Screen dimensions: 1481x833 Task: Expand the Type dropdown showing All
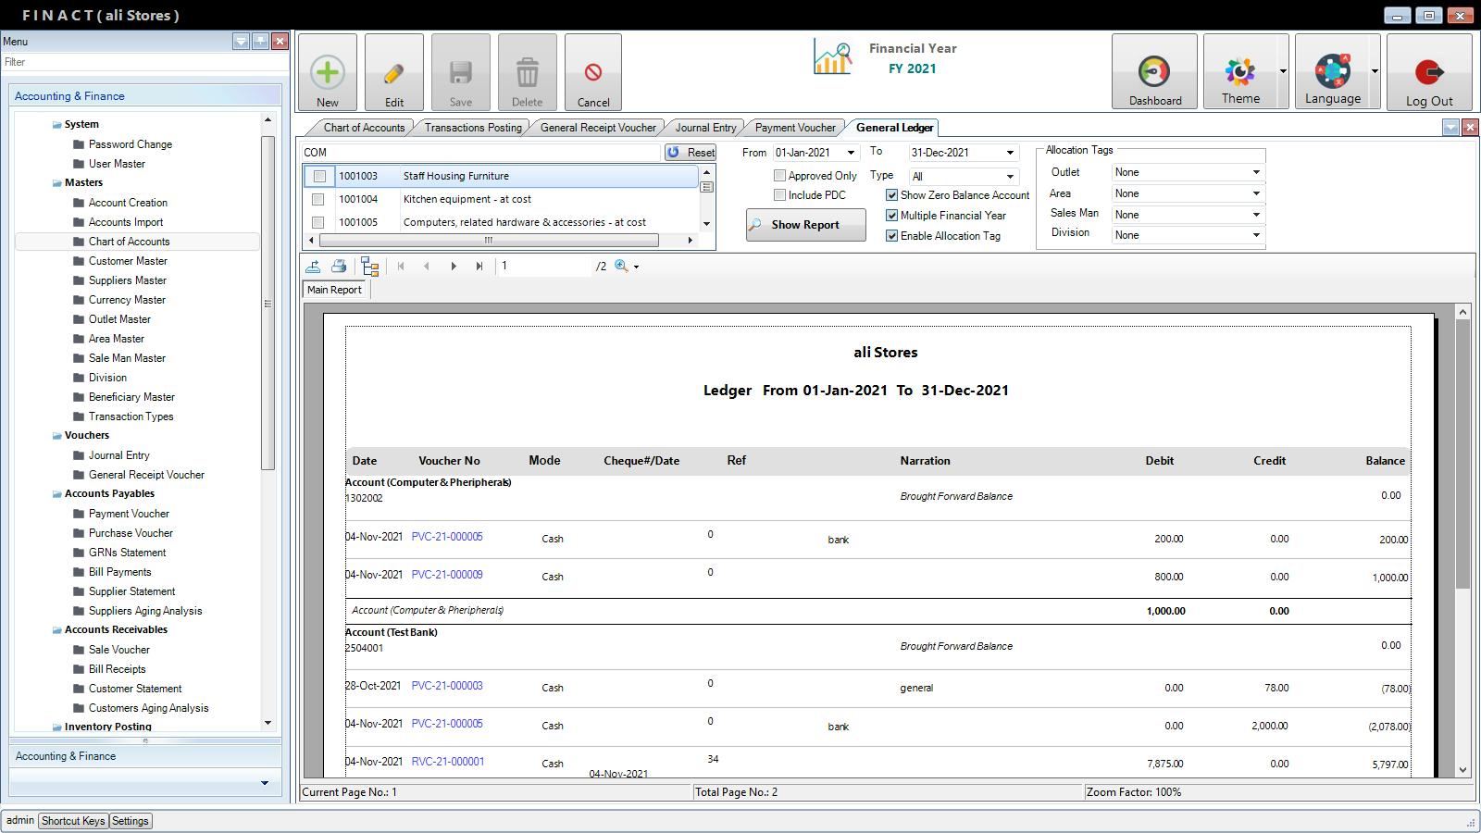(1009, 177)
